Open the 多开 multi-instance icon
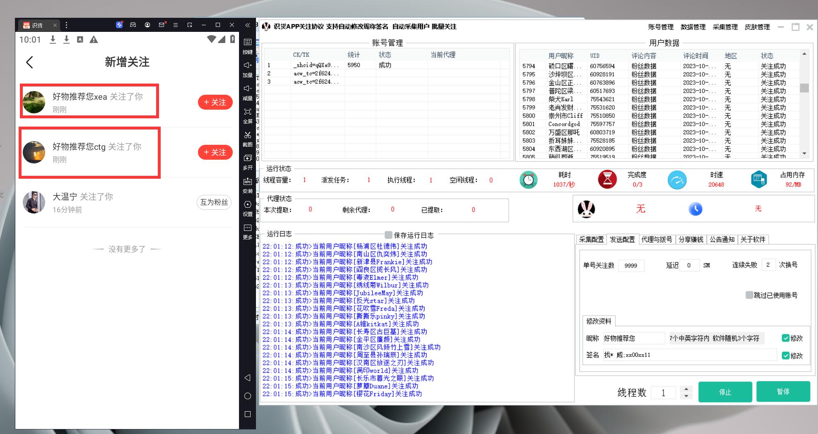This screenshot has height=434, width=818. 247,158
